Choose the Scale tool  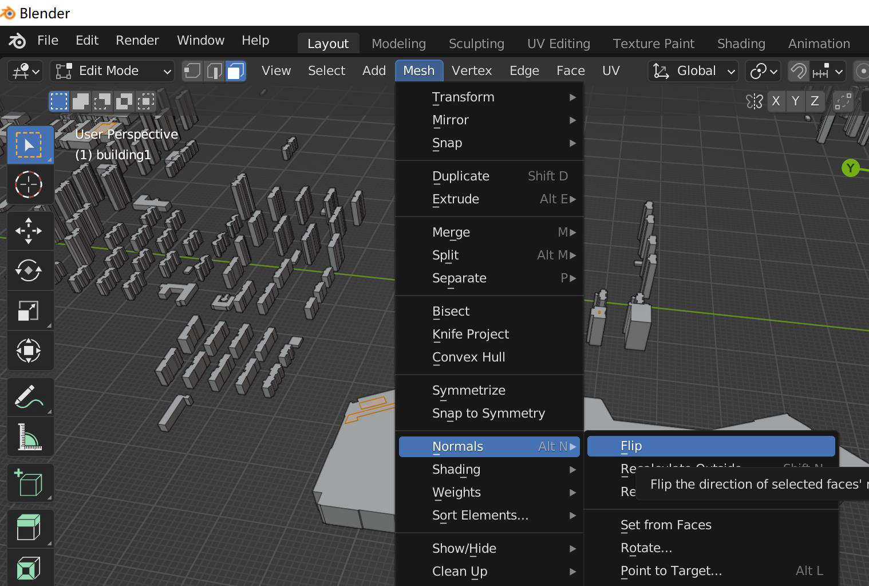pyautogui.click(x=29, y=310)
